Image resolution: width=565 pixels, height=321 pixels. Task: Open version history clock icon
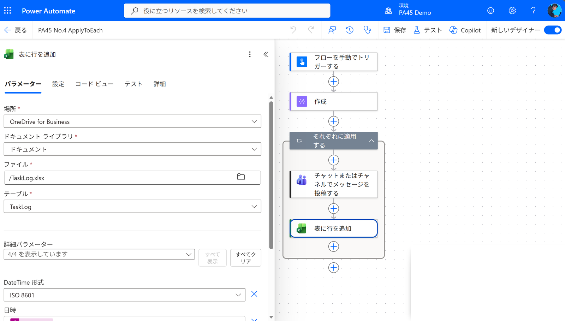(350, 30)
